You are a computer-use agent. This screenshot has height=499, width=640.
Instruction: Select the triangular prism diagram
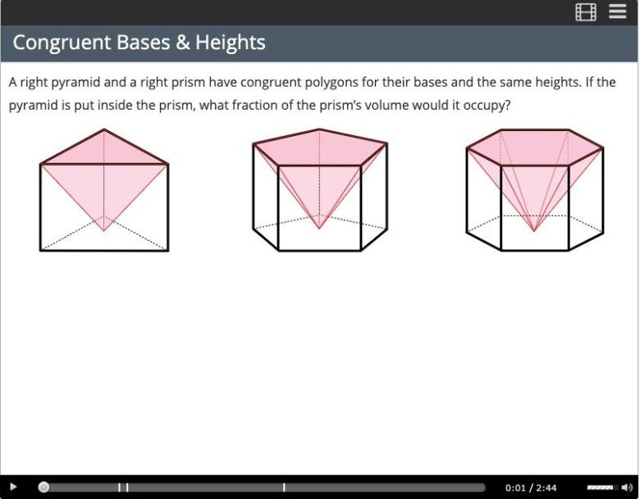click(104, 190)
